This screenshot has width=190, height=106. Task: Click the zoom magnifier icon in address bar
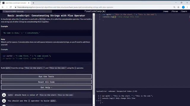click(174, 7)
